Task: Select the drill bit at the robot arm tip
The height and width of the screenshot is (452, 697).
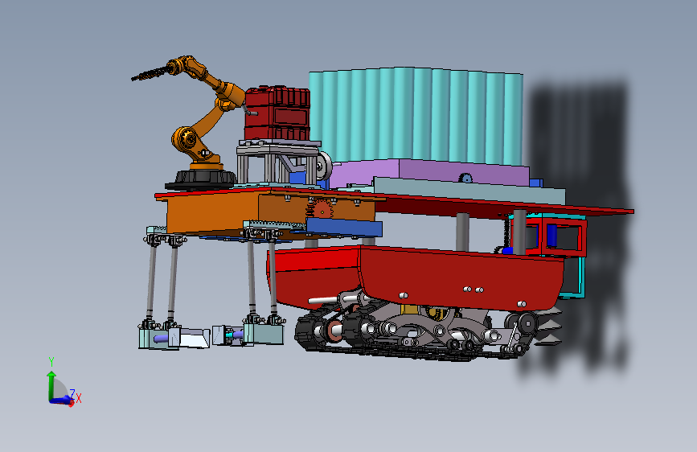Action: [x=150, y=73]
